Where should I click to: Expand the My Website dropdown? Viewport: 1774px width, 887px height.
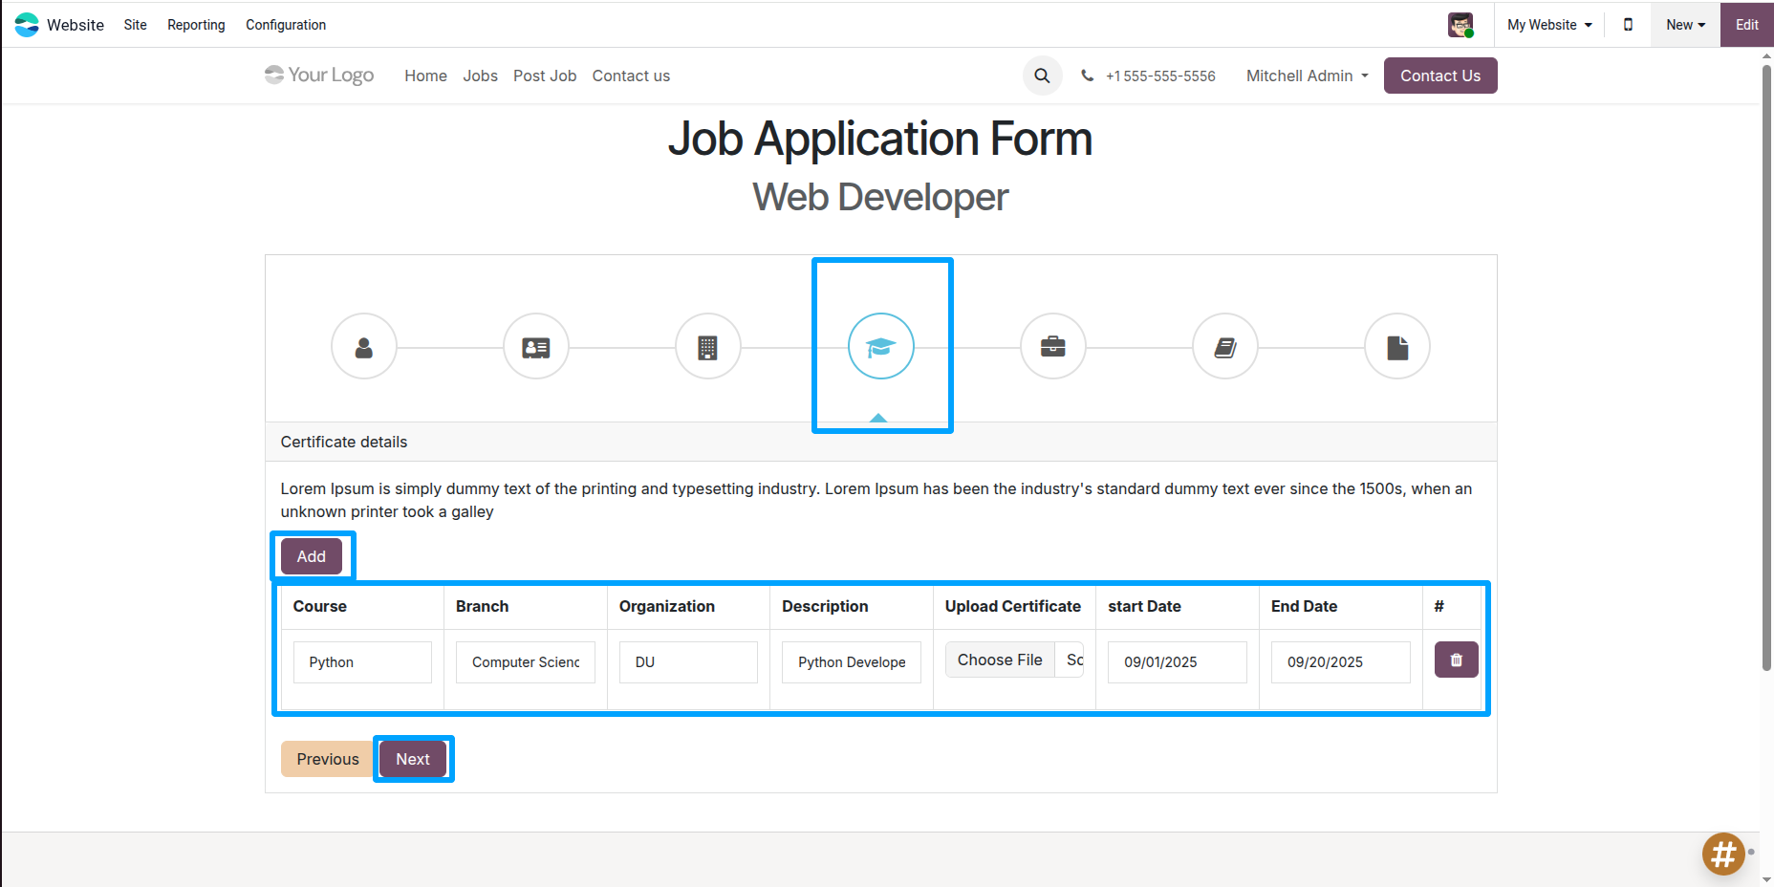(x=1549, y=25)
